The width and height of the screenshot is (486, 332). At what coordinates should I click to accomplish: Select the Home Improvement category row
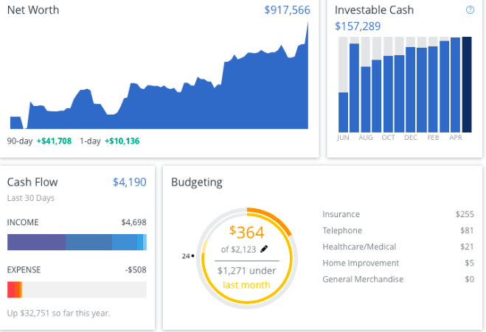tap(398, 263)
